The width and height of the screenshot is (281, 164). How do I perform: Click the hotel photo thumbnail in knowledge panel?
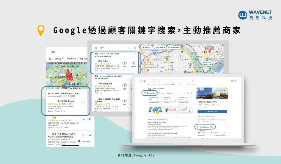point(204,93)
